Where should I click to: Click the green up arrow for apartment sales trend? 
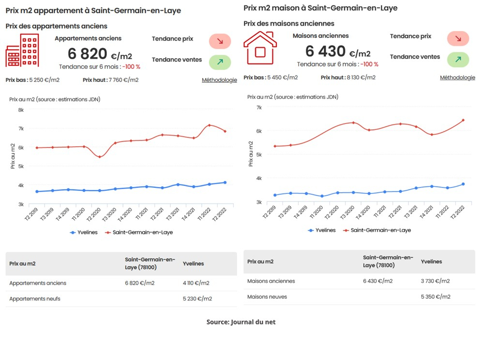coord(220,62)
